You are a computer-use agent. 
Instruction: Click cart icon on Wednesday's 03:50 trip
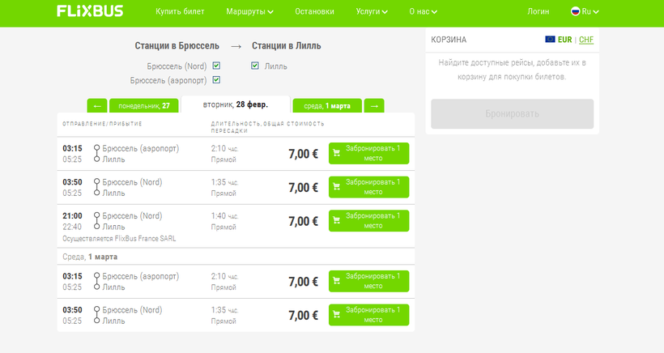(x=337, y=316)
